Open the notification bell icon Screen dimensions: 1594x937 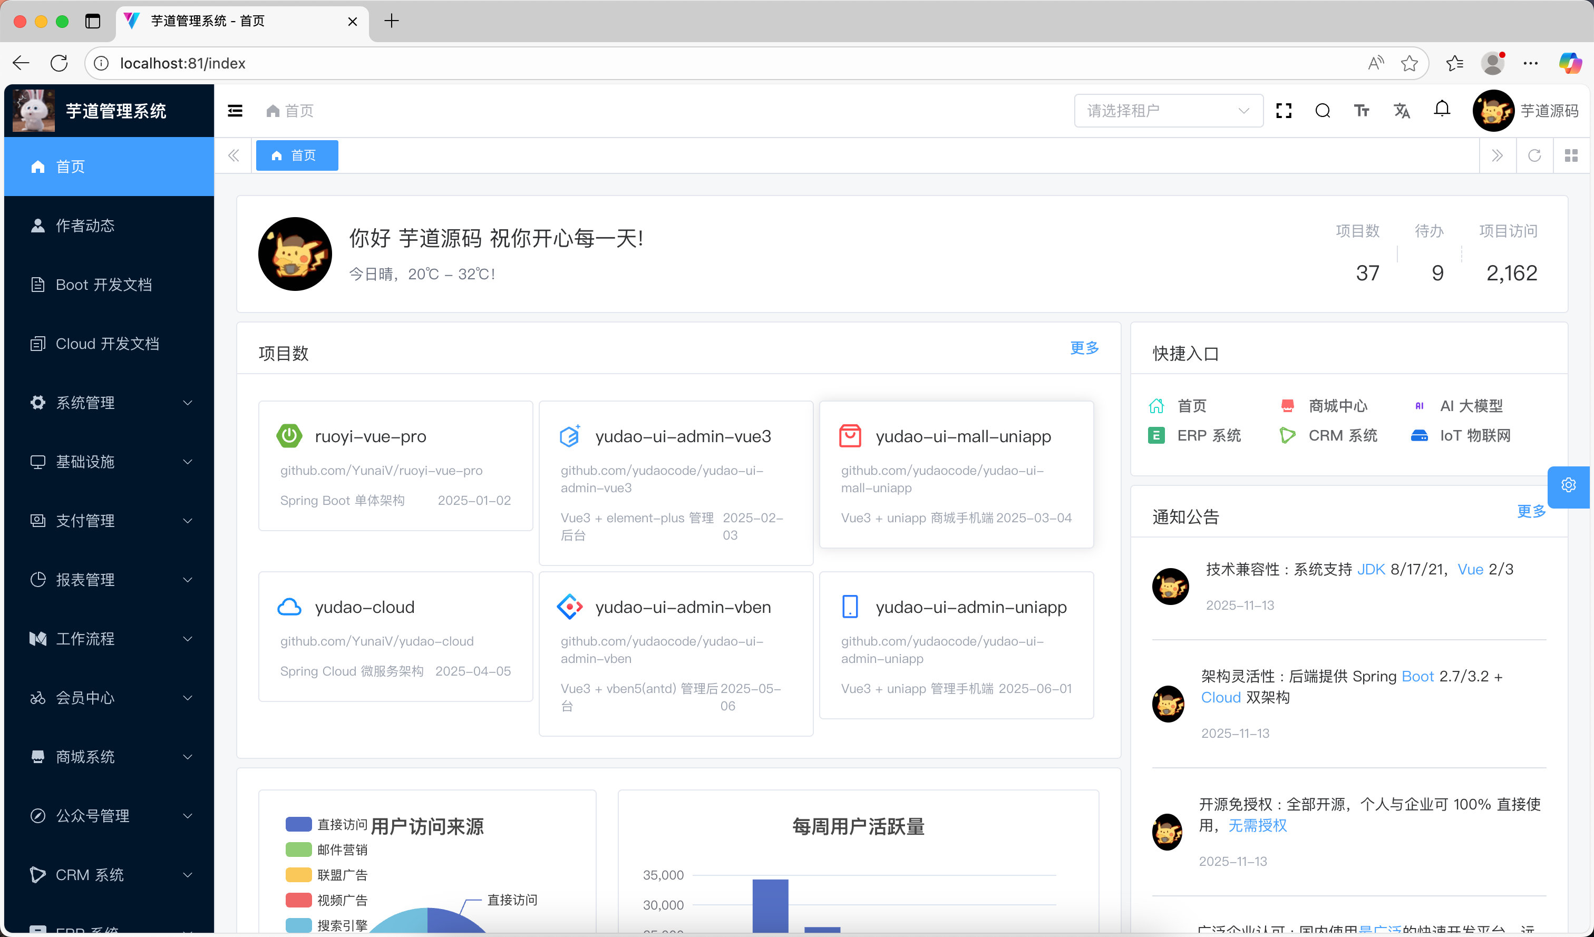click(1442, 110)
